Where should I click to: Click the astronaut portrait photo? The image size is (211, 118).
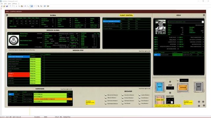[x=161, y=27]
